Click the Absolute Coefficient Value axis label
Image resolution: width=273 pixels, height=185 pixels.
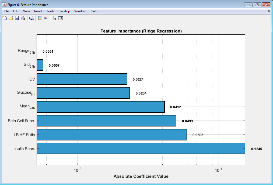tap(141, 176)
